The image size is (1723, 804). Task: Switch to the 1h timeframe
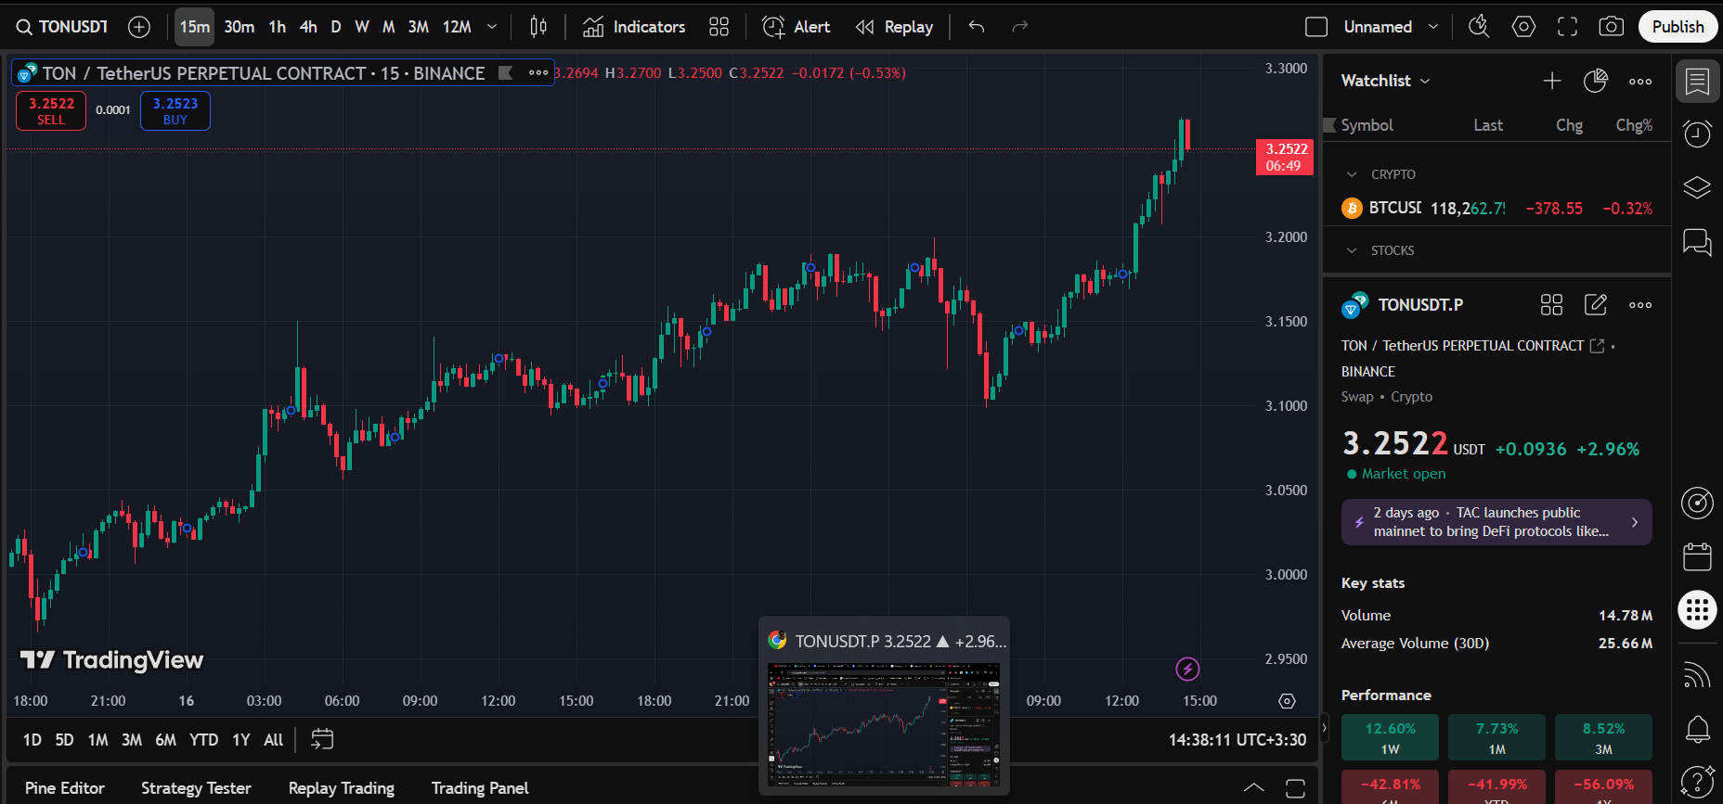point(277,27)
